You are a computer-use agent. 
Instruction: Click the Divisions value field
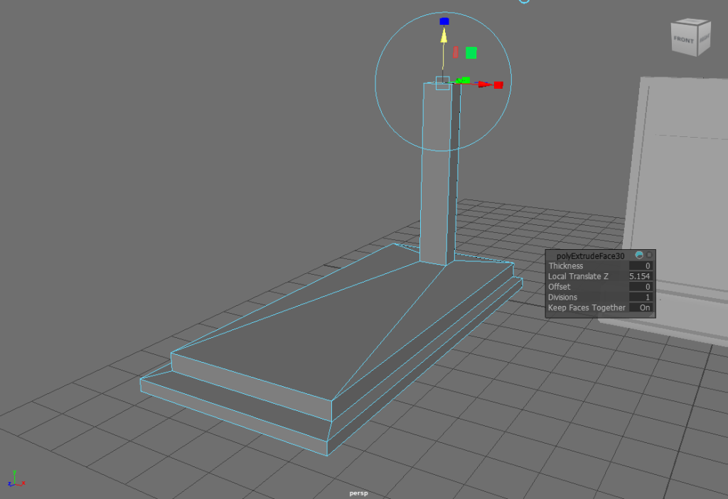pos(641,297)
